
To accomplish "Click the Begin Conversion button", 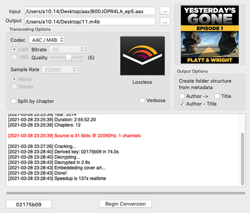I will click(126, 204).
